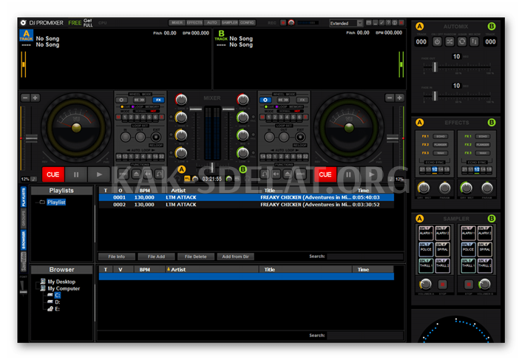Click the File Add button
The width and height of the screenshot is (522, 360).
click(x=156, y=257)
